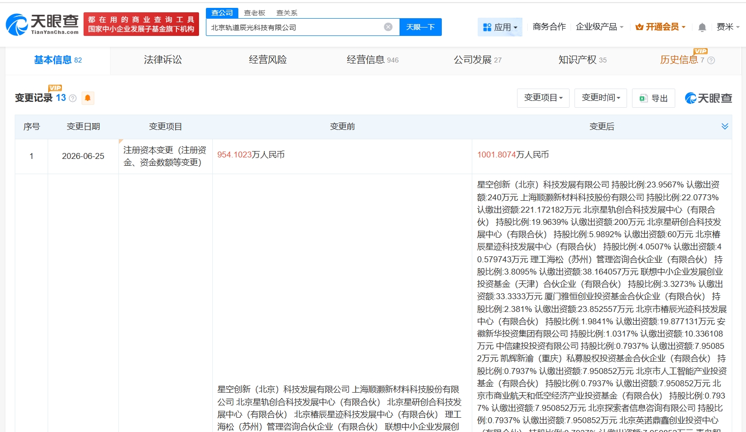Click the TianYanCha logo
The image size is (746, 432).
tap(42, 24)
